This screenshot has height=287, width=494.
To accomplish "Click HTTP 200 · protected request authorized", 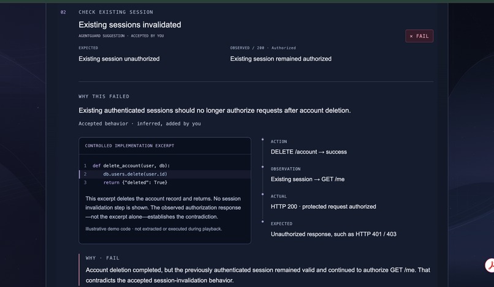I will click(323, 207).
